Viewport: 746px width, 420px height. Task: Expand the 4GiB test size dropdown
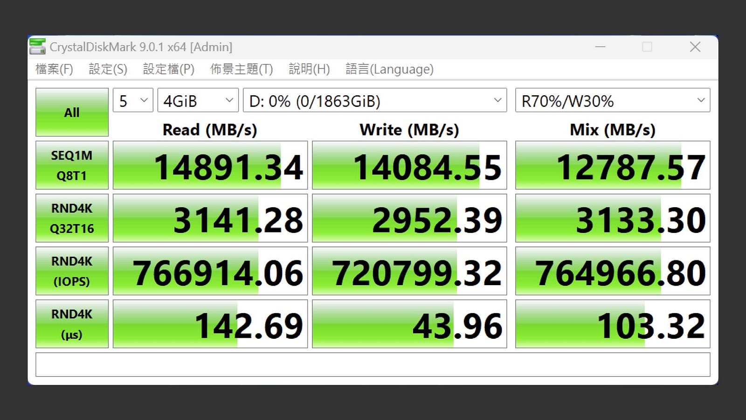pyautogui.click(x=198, y=100)
